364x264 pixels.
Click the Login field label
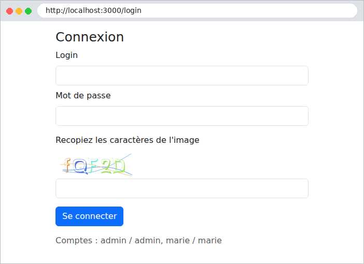point(66,55)
